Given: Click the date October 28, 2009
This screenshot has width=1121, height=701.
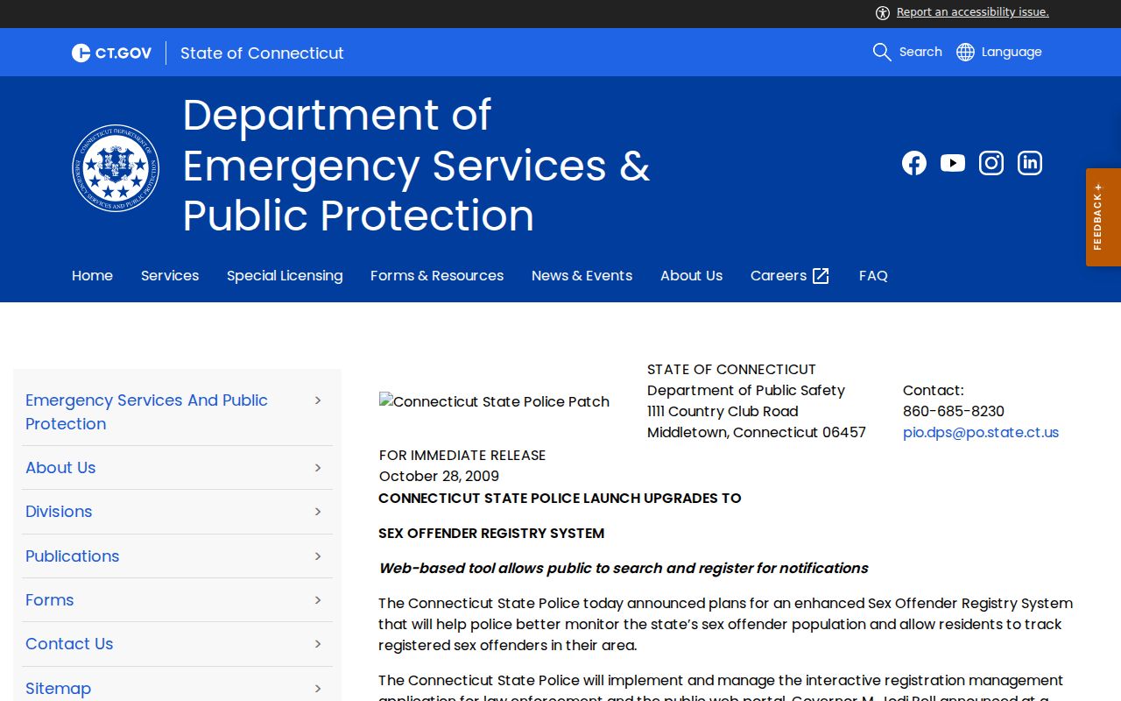Looking at the screenshot, I should point(439,477).
